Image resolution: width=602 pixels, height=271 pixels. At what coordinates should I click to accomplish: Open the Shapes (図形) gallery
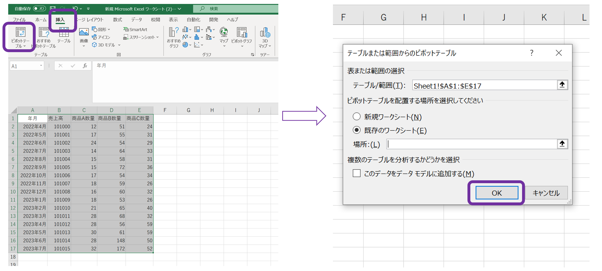[x=101, y=29]
